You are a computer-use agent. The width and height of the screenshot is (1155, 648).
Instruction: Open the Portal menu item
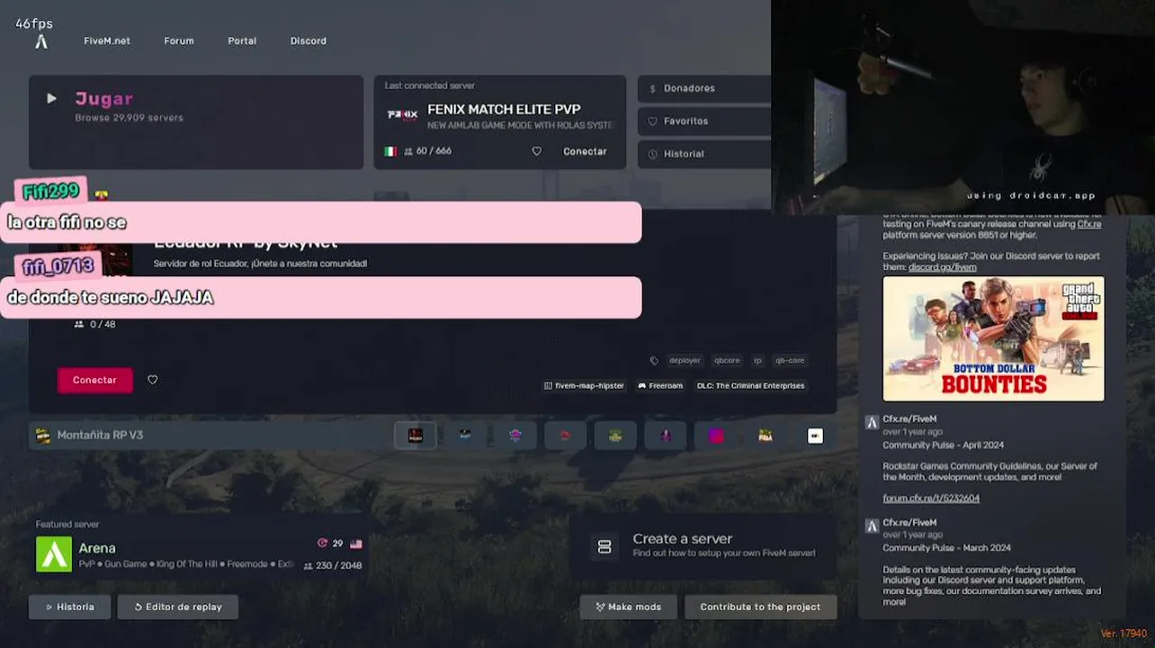pyautogui.click(x=242, y=41)
